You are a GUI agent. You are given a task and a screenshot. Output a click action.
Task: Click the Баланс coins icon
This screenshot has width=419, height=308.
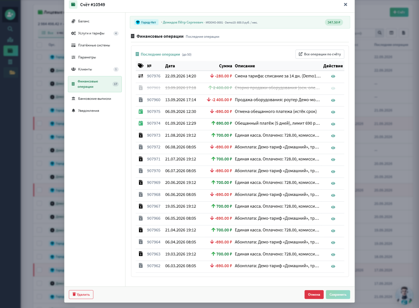coord(73,21)
